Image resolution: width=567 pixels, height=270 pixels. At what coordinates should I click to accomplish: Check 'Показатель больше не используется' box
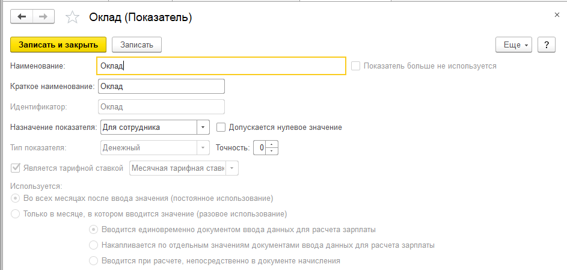pos(356,66)
